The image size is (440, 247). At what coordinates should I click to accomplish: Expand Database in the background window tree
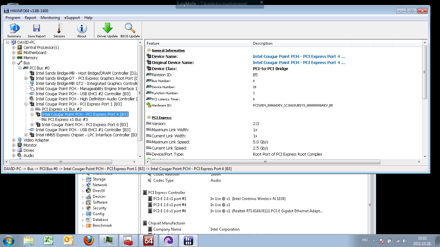(83, 220)
